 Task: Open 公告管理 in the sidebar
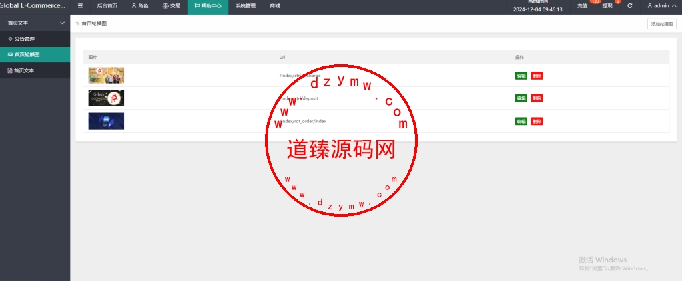(35, 39)
